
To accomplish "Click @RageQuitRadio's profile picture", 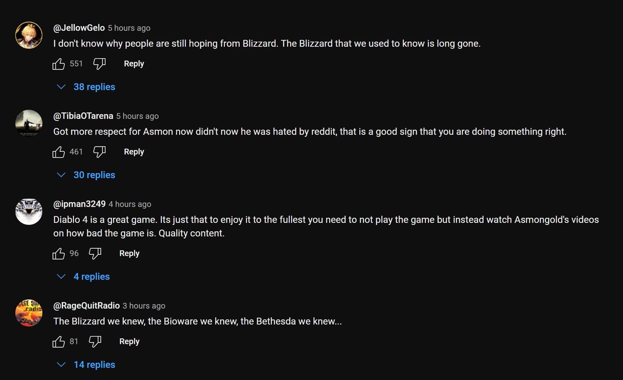I will [29, 312].
